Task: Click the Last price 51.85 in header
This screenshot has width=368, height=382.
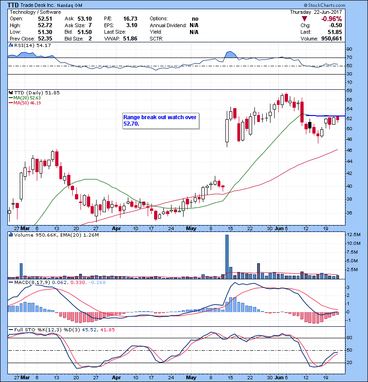Action: click(x=335, y=32)
